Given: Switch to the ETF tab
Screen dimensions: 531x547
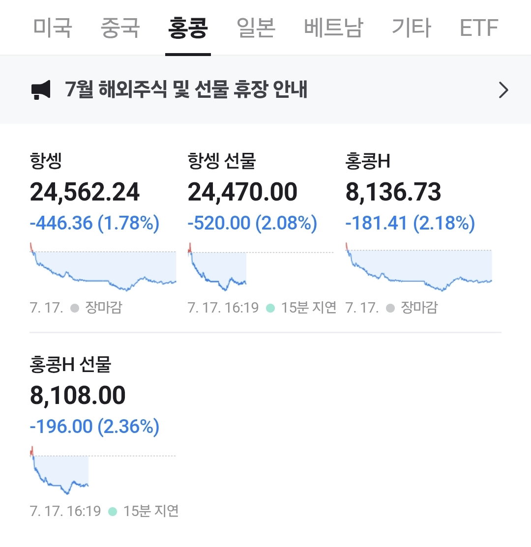Looking at the screenshot, I should coord(479,28).
